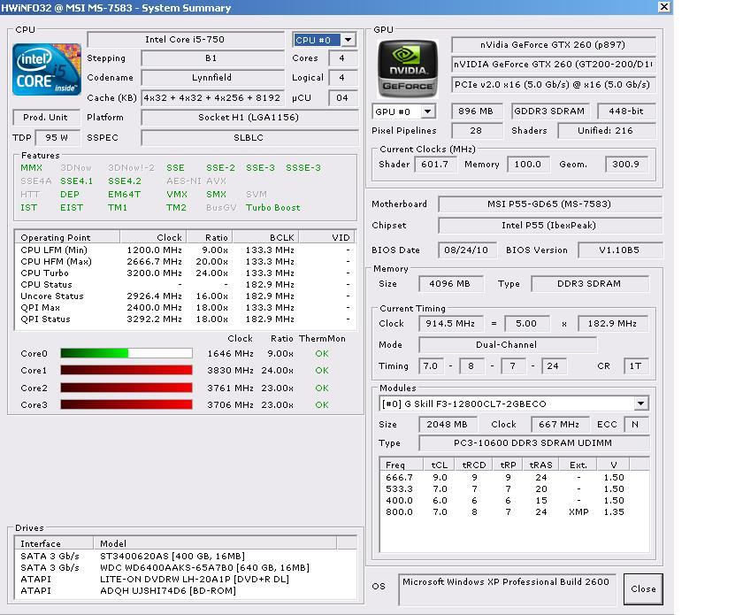Screen dimensions: 743x615
Task: Click the Shader clock 601.7 field
Action: (x=435, y=164)
